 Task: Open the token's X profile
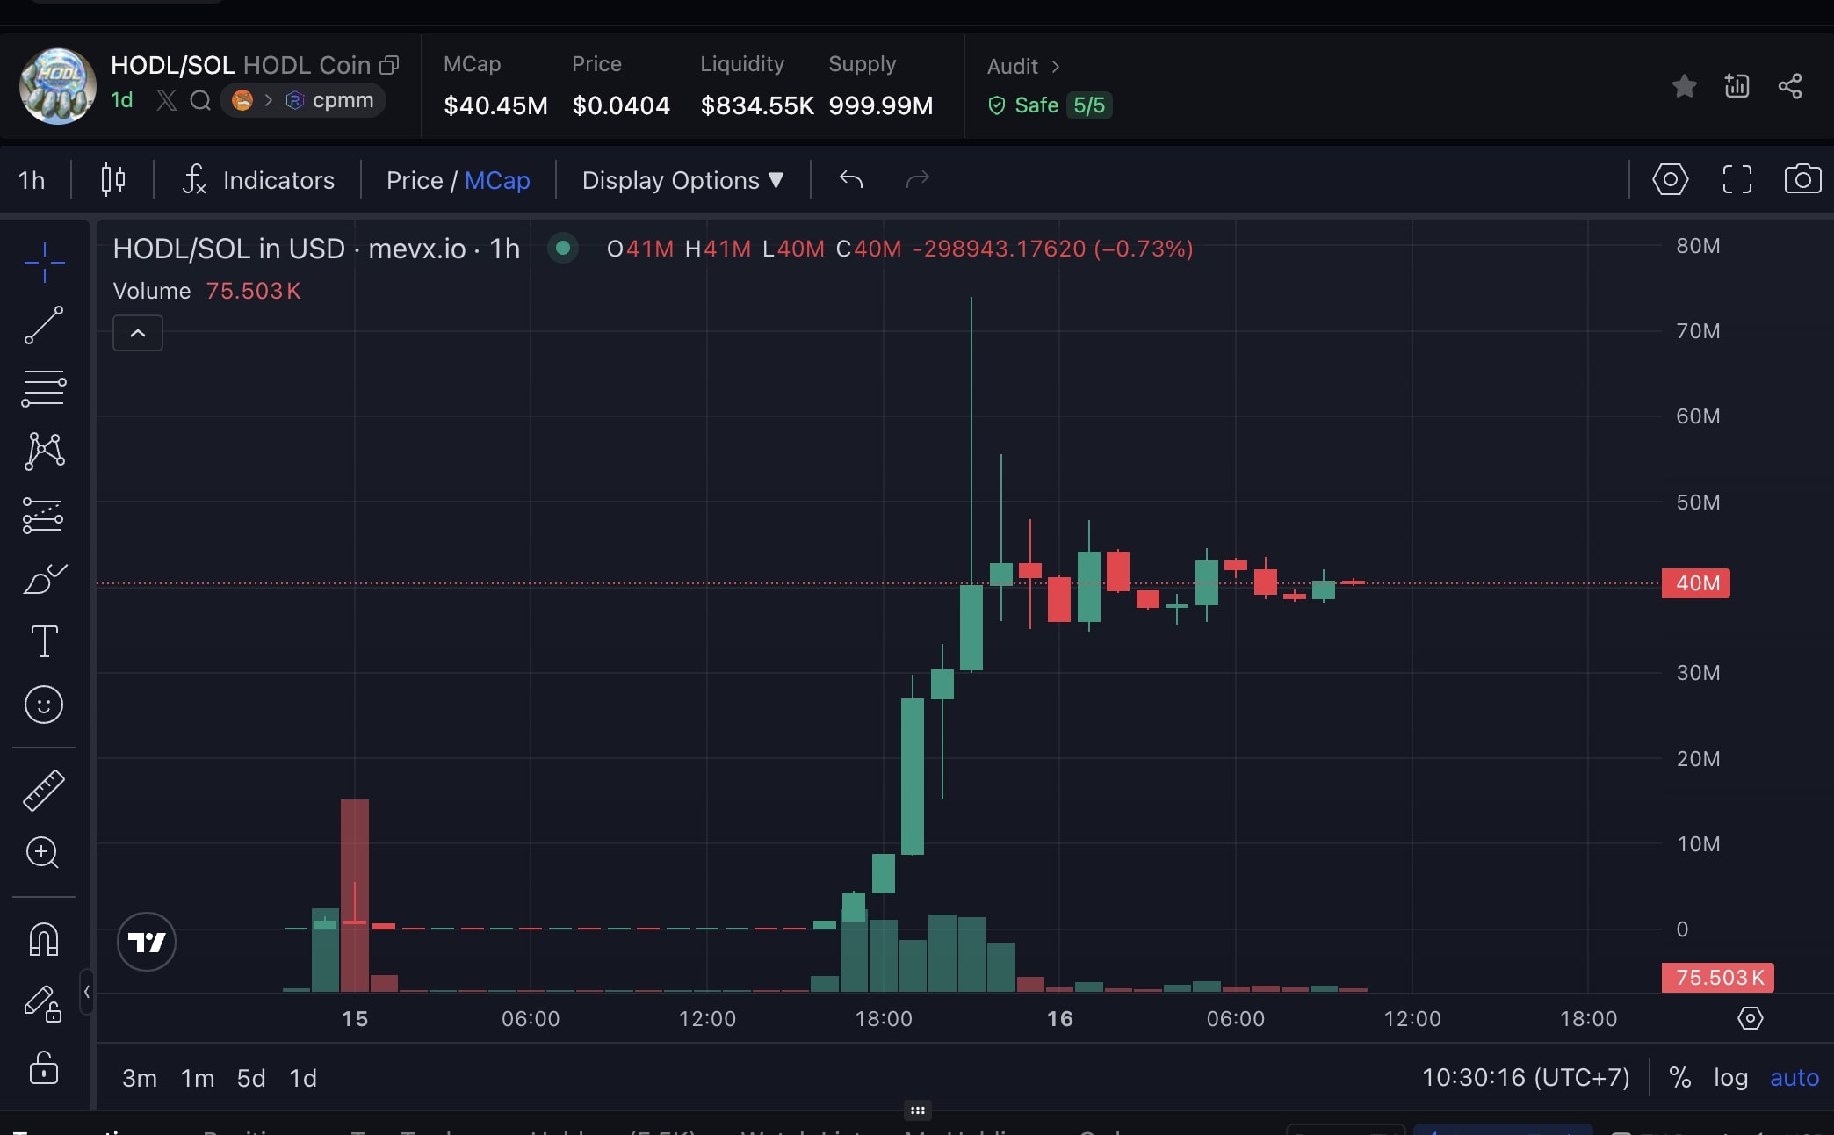click(166, 100)
